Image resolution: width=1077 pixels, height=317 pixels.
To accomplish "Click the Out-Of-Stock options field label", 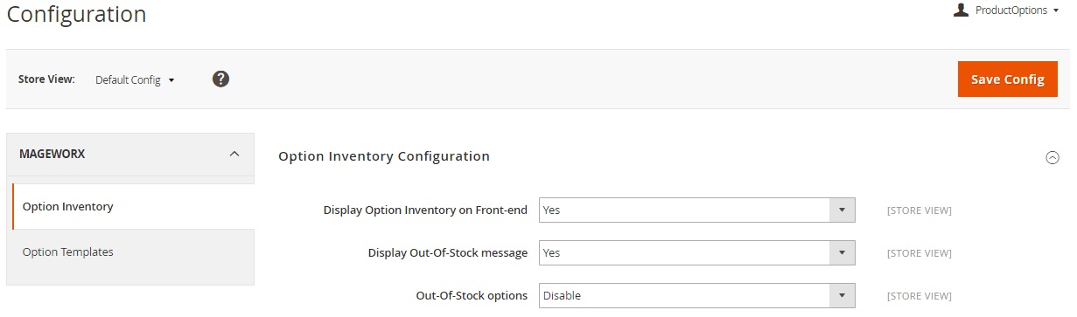I will 472,296.
